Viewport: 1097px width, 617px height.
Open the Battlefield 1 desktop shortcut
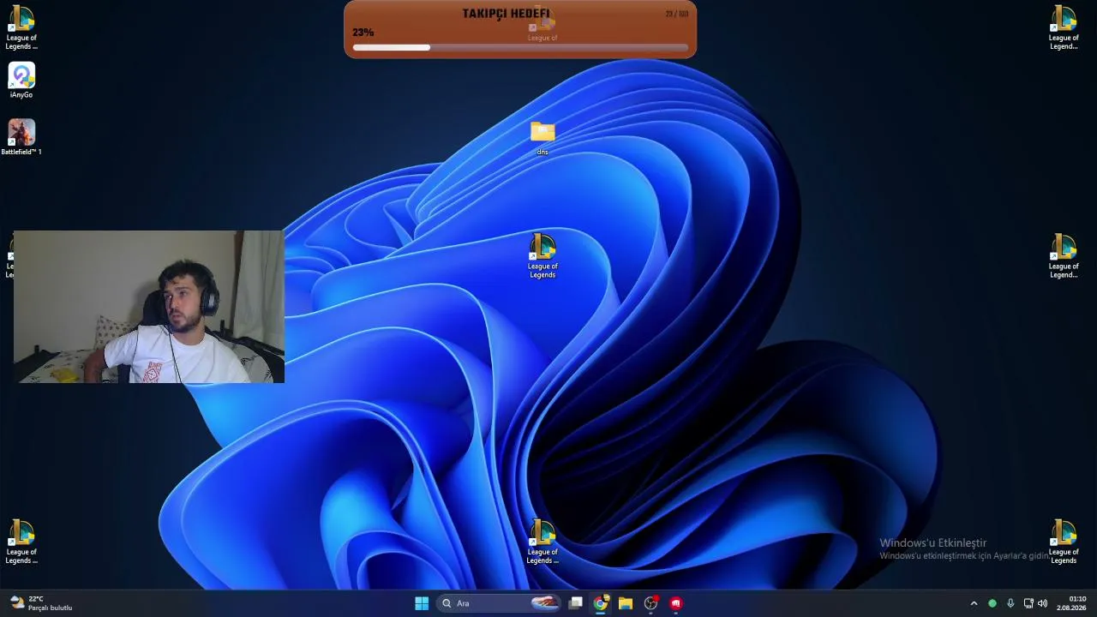pyautogui.click(x=21, y=137)
